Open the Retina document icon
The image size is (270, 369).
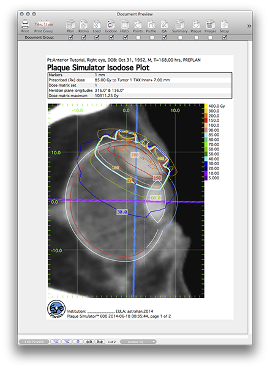tap(83, 24)
